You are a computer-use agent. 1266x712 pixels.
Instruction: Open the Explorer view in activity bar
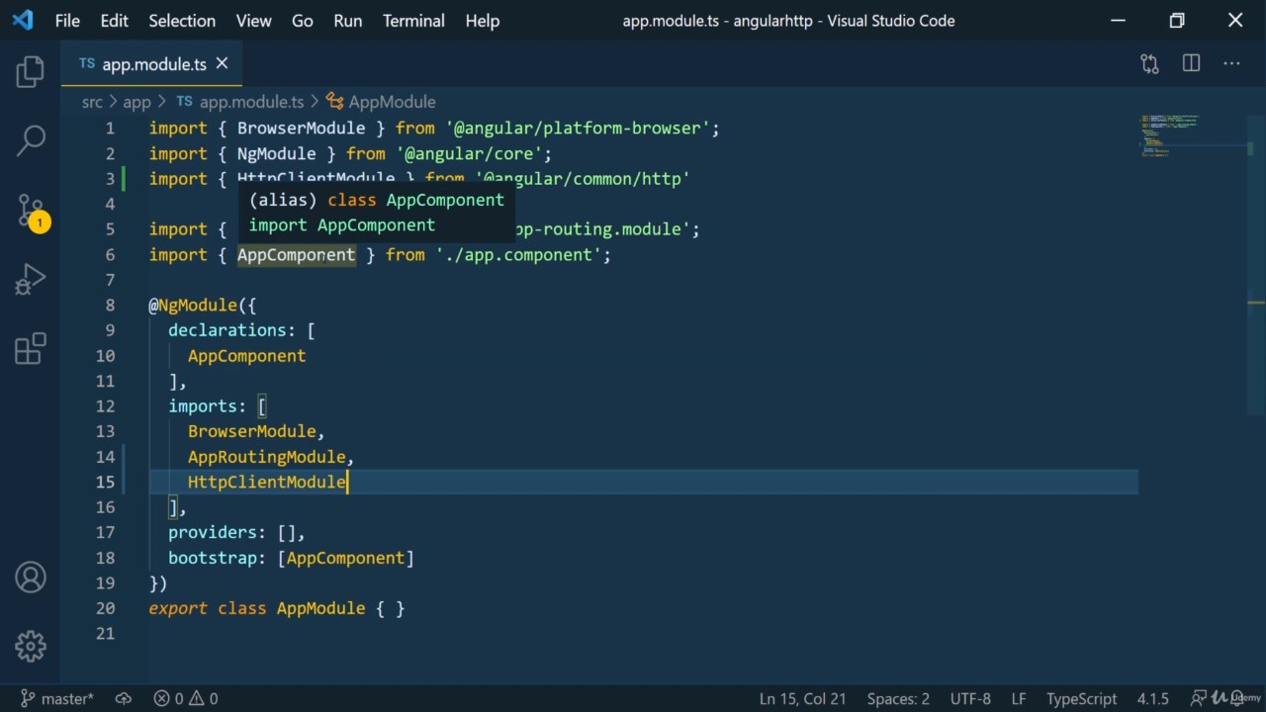[31, 71]
